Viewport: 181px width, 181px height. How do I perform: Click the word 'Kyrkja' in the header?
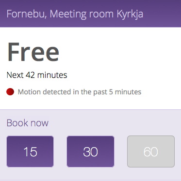(x=130, y=15)
